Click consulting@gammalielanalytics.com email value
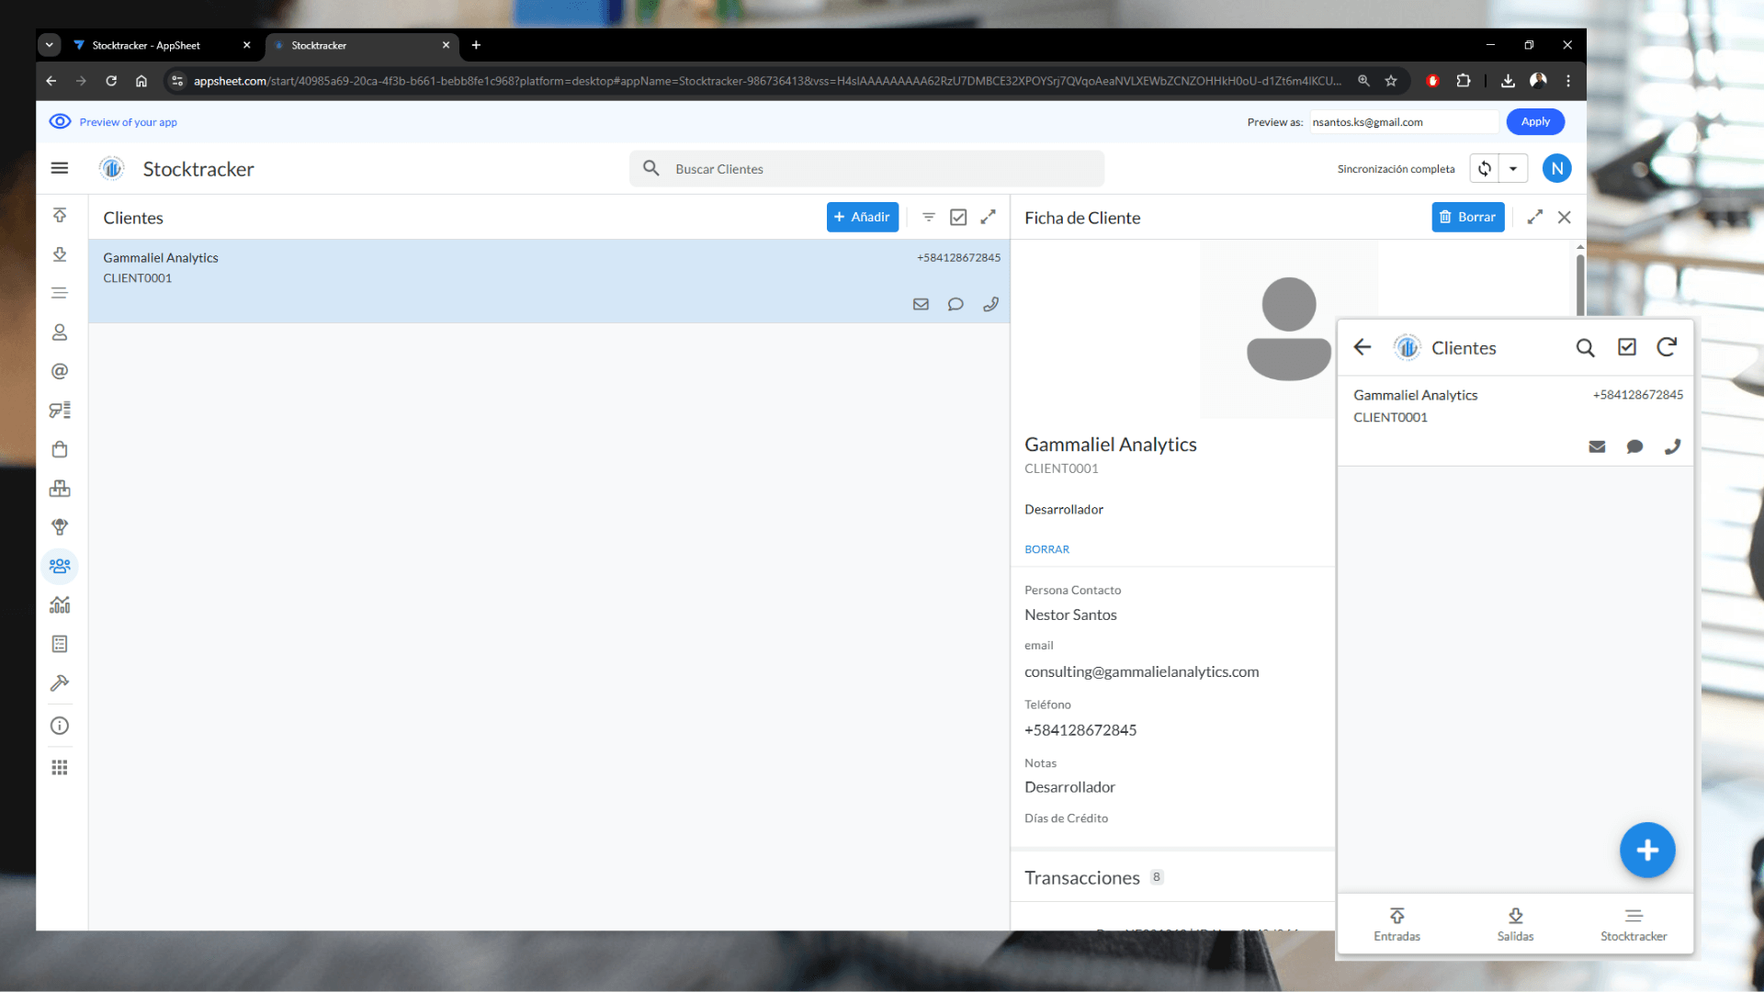 [x=1141, y=672]
